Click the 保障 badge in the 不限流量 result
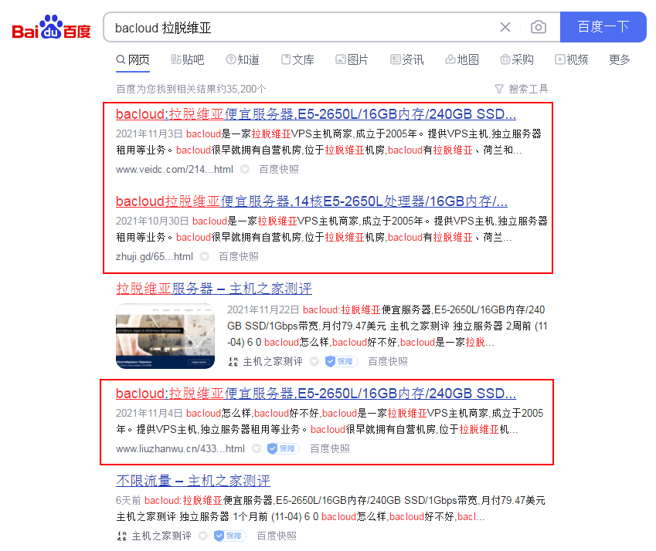The width and height of the screenshot is (656, 551). [x=229, y=536]
